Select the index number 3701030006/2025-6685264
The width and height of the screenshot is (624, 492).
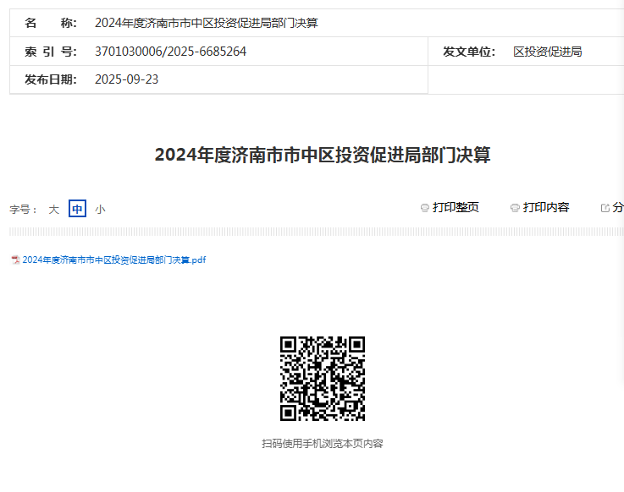point(170,52)
